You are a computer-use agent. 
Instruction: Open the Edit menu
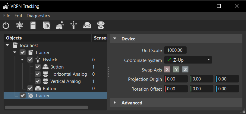click(18, 16)
